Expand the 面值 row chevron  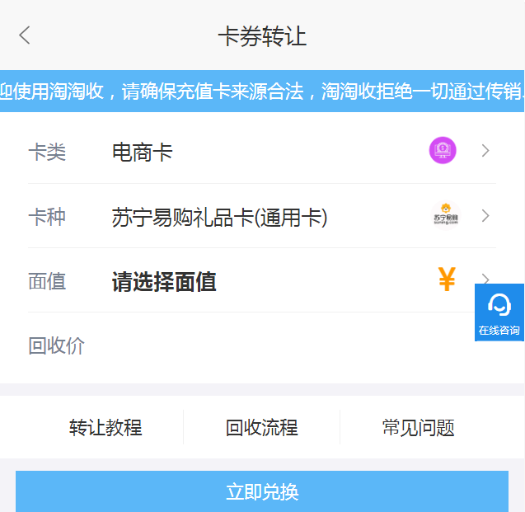coord(485,279)
